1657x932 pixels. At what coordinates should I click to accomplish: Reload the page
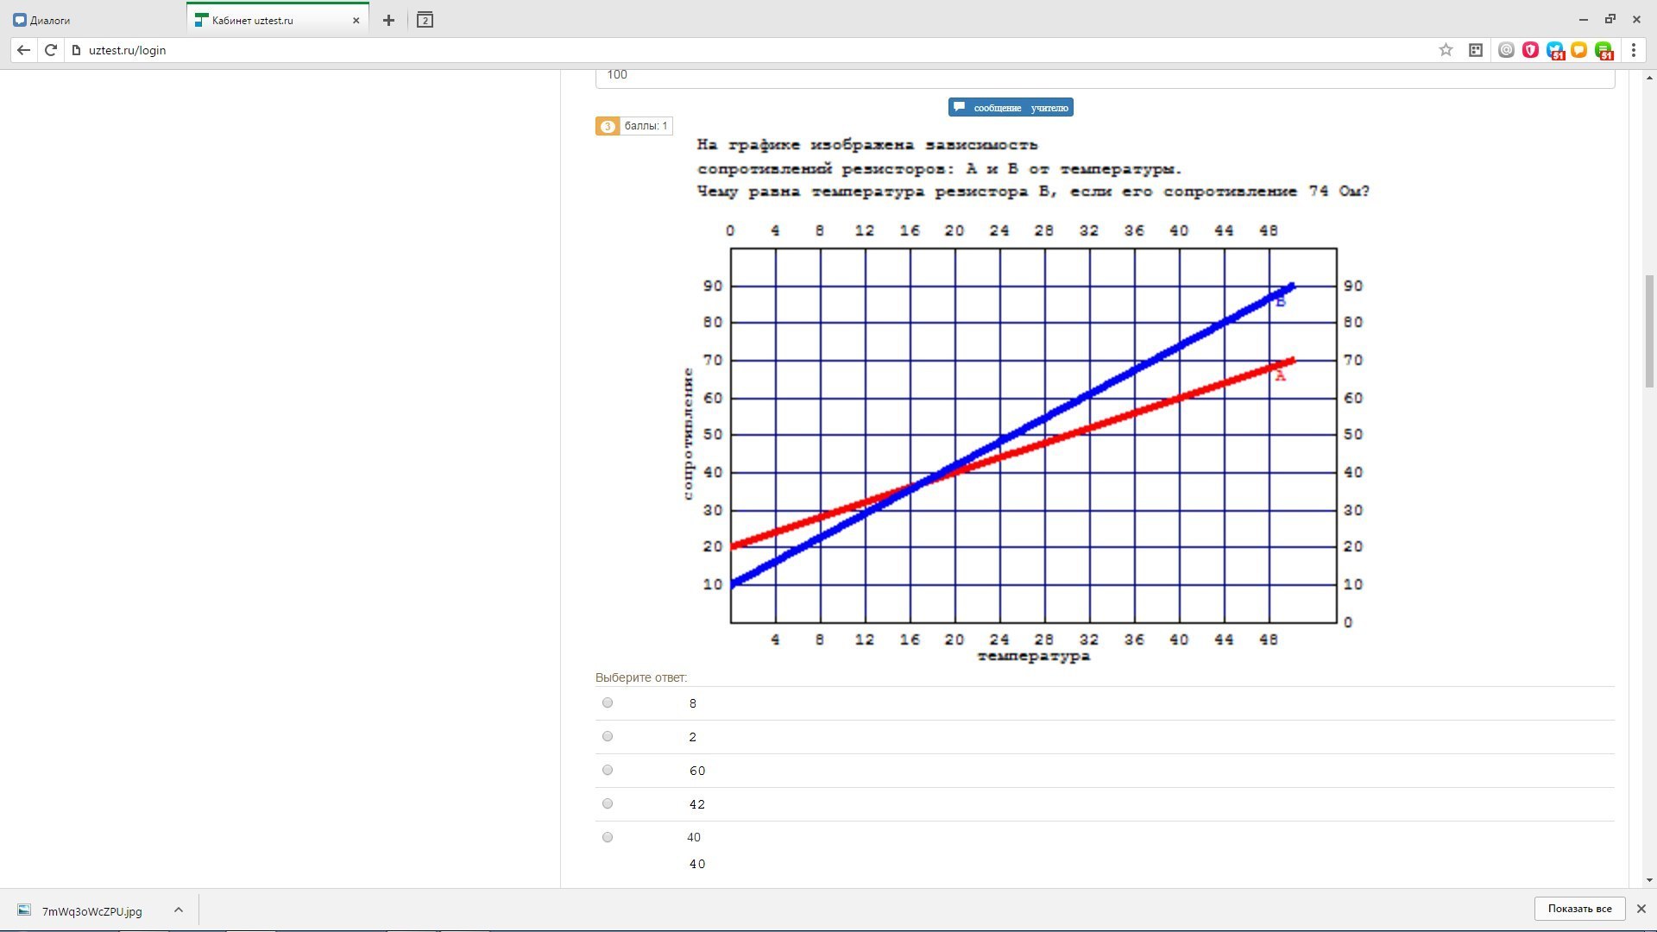coord(51,50)
